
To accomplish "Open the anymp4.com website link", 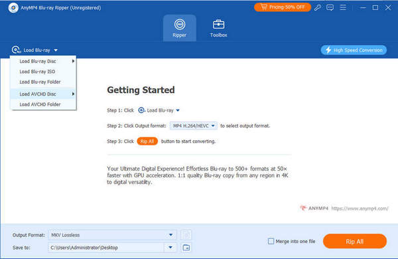I will pyautogui.click(x=360, y=209).
